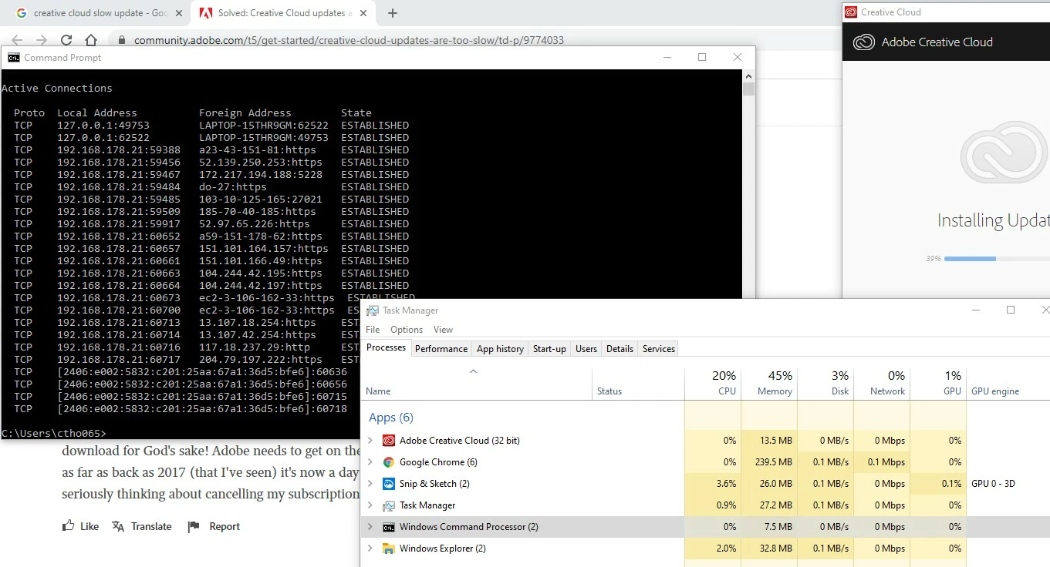Click the Adobe Creative Cloud header logo
1050x567 pixels.
(863, 42)
